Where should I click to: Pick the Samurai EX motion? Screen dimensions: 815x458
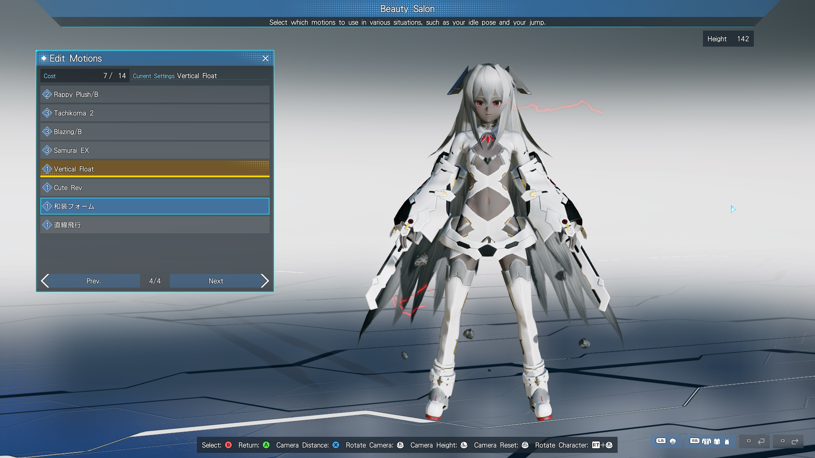click(x=155, y=150)
